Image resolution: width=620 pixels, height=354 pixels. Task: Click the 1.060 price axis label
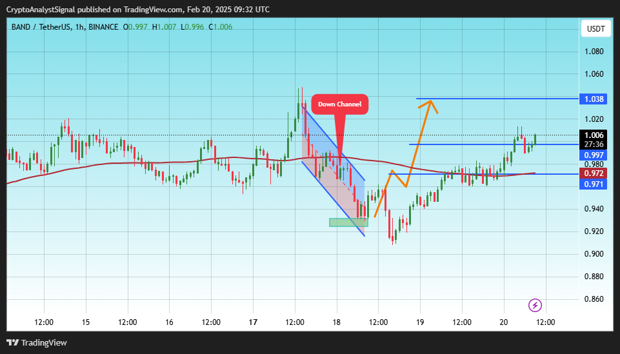tap(594, 74)
